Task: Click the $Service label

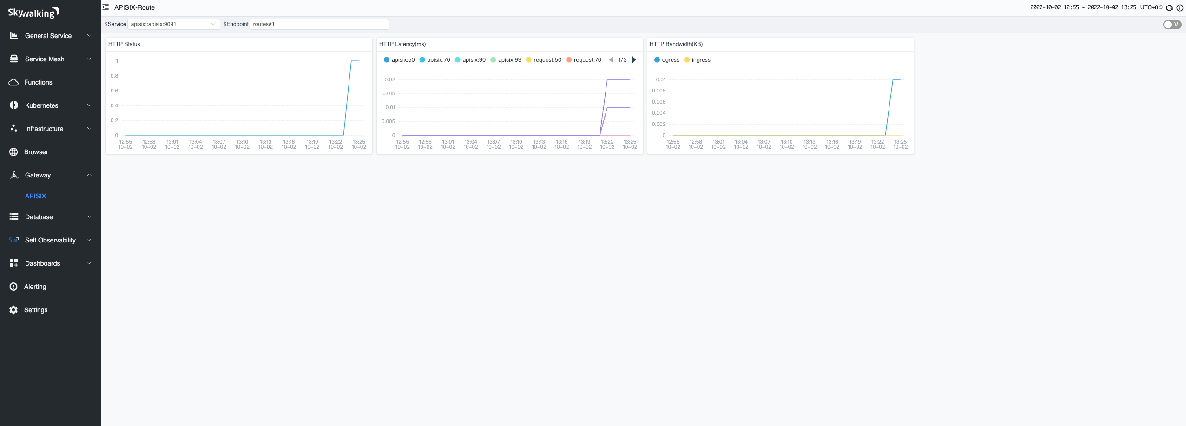Action: 115,24
